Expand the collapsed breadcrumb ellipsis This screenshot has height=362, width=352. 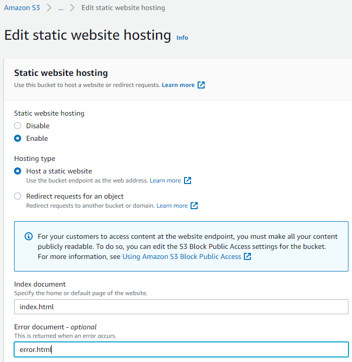click(x=60, y=9)
